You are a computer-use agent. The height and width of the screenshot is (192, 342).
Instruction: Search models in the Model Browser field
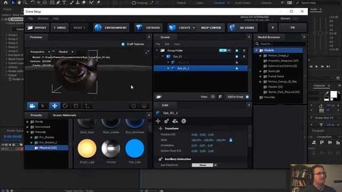point(280,44)
